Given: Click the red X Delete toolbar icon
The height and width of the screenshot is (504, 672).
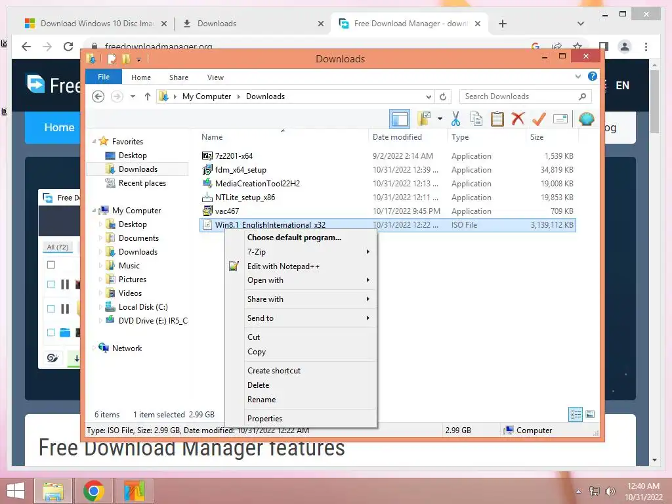Looking at the screenshot, I should 518,118.
